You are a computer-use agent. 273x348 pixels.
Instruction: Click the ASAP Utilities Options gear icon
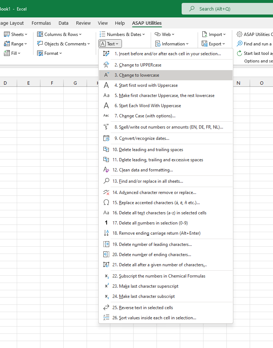(x=240, y=35)
